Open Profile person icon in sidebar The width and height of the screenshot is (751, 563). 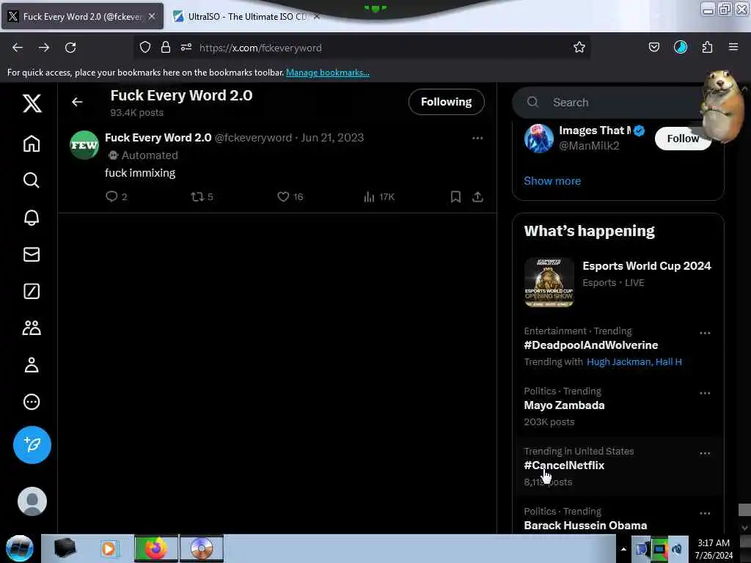pyautogui.click(x=32, y=365)
